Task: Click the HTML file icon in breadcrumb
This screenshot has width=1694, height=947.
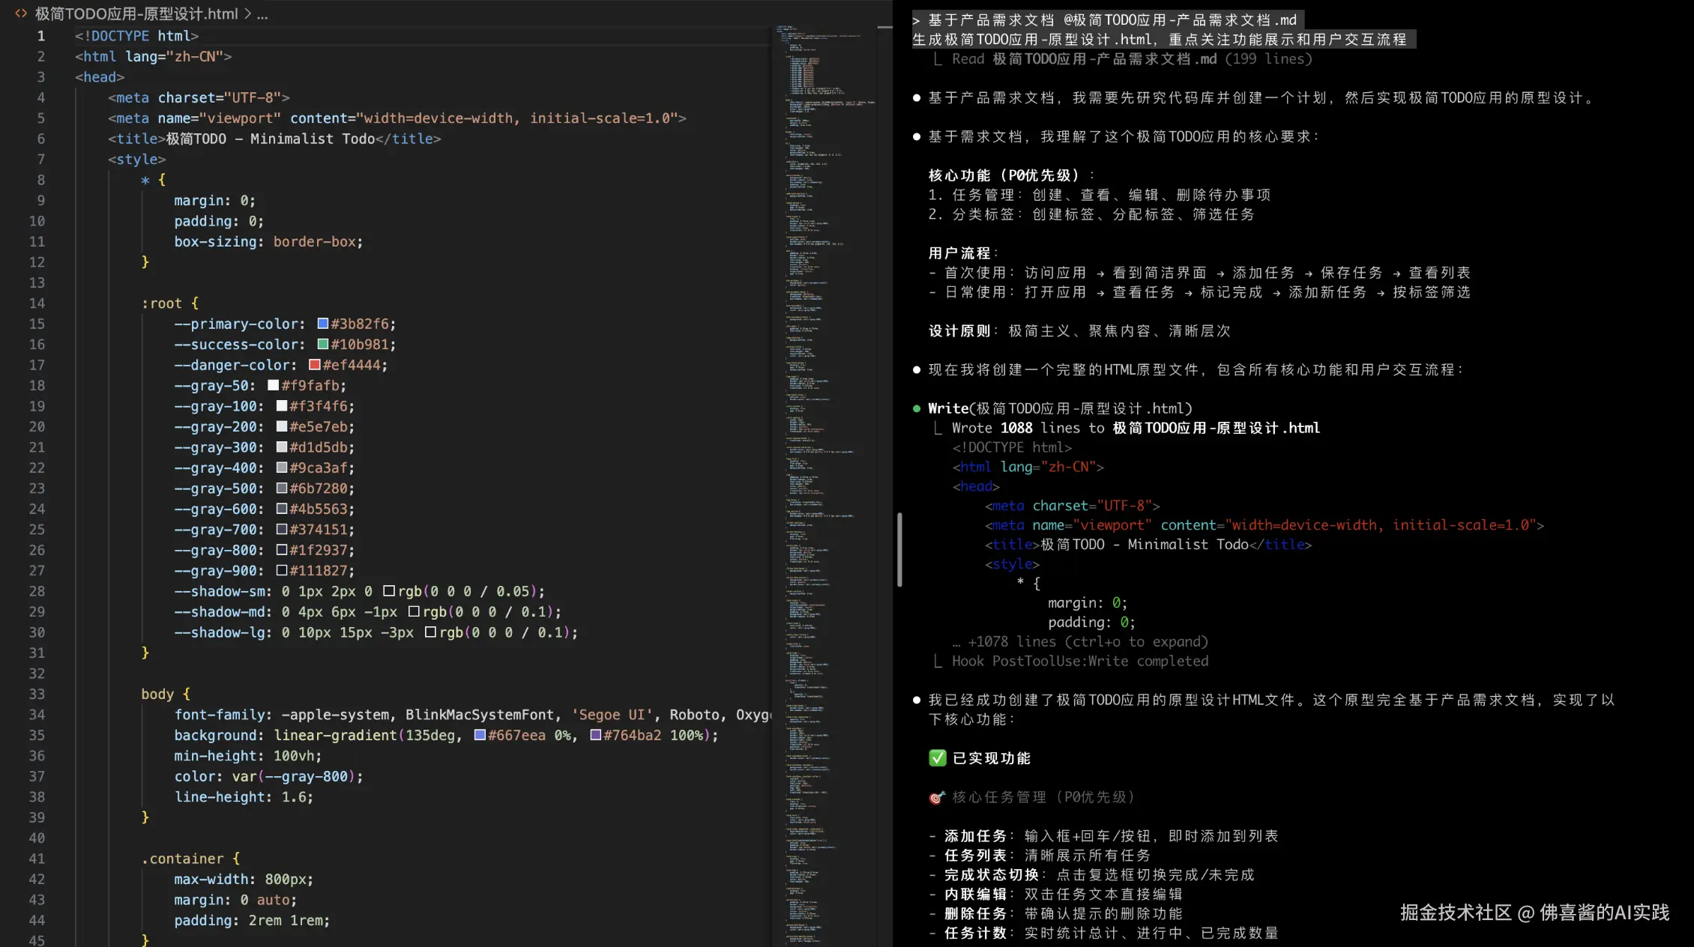Action: (21, 13)
